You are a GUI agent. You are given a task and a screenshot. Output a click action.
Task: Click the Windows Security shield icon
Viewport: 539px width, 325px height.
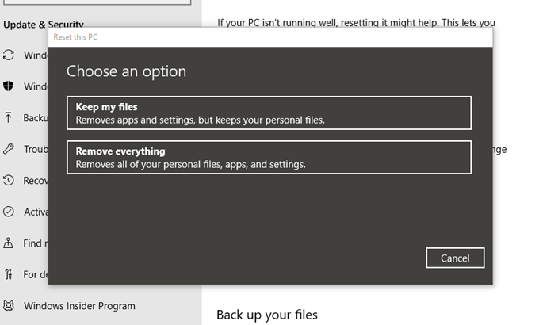10,86
